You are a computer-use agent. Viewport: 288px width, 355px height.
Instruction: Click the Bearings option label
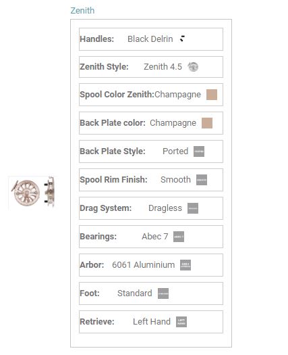click(x=98, y=237)
